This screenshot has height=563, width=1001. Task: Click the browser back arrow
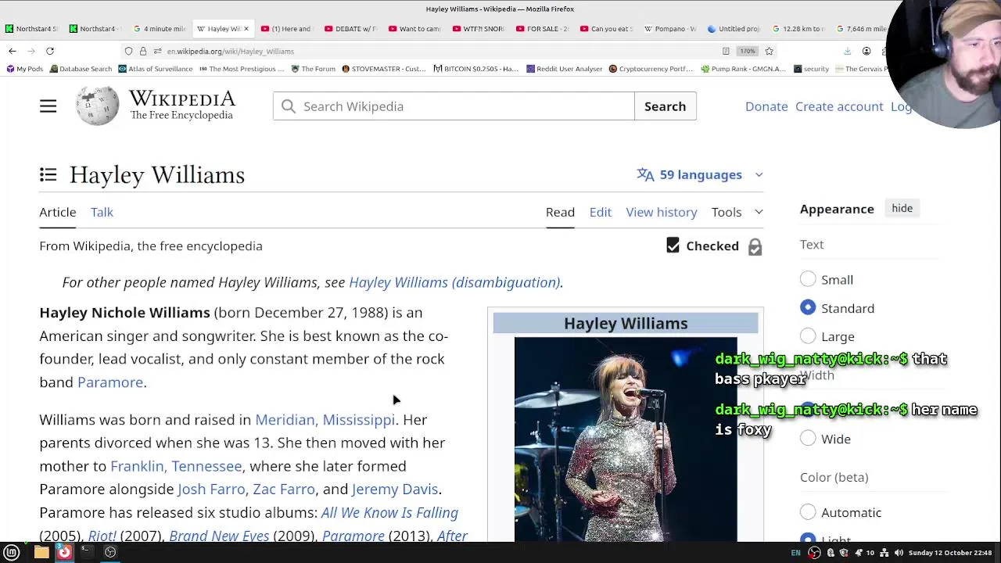coord(13,51)
